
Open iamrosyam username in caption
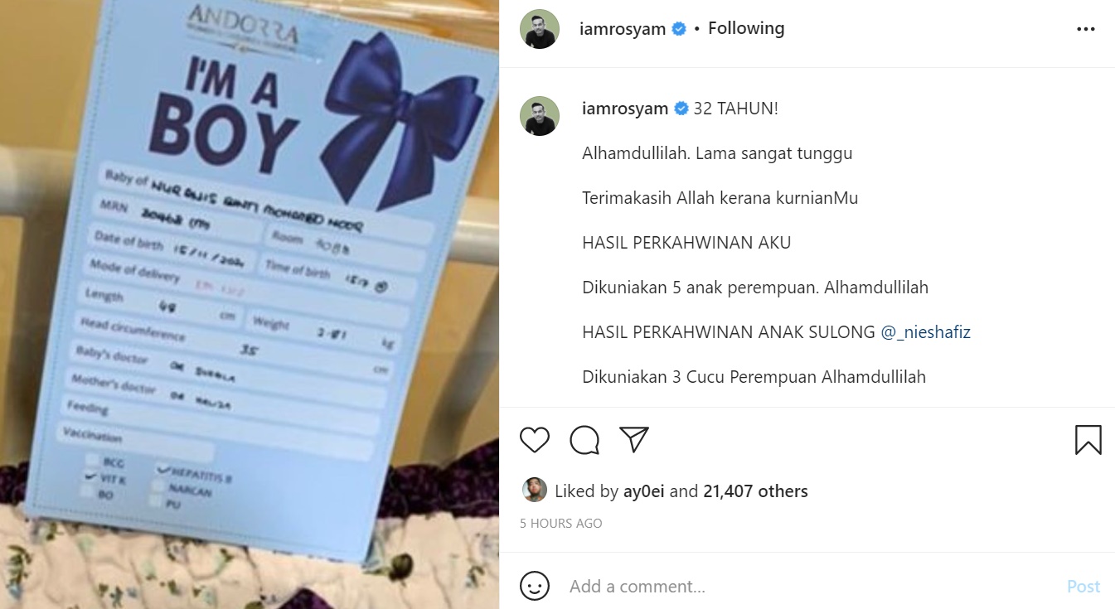pyautogui.click(x=626, y=109)
